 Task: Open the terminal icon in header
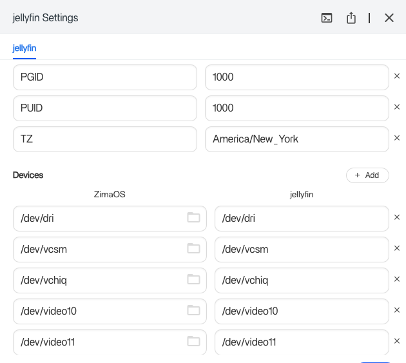point(327,18)
